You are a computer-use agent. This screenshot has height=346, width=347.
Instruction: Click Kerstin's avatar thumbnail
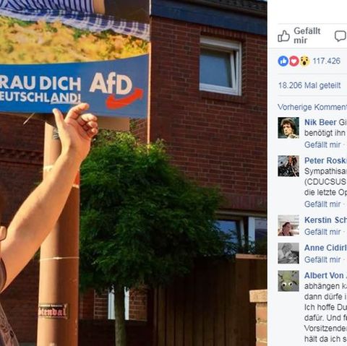(288, 225)
